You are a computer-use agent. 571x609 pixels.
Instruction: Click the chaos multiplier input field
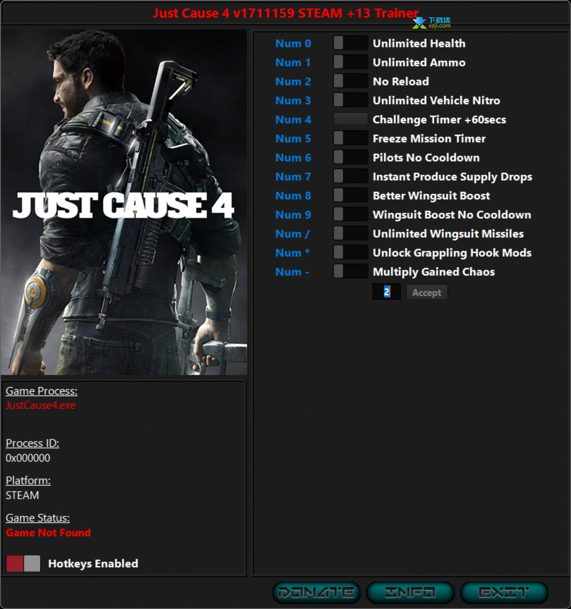386,292
